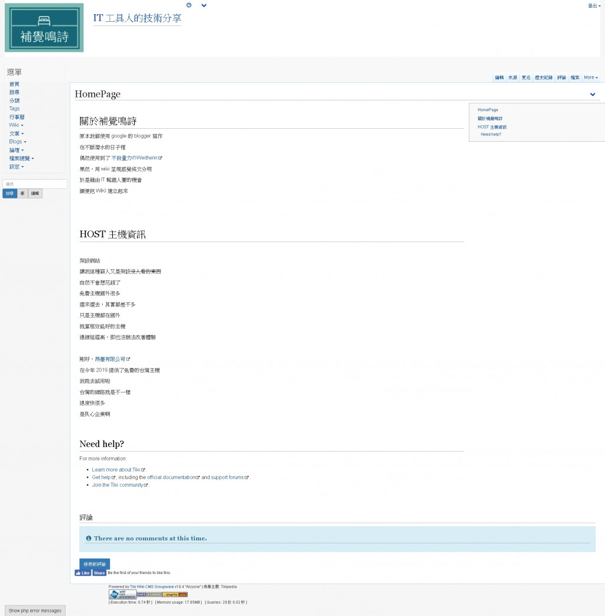Click Show php error messages button
Viewport: 605px width, 616px height.
pos(35,611)
